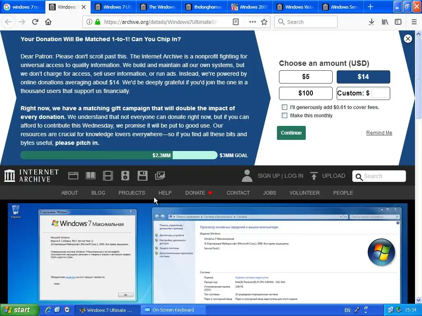Open the Web archive icon in navbar
Viewport: 422px width, 316px height.
tap(73, 176)
